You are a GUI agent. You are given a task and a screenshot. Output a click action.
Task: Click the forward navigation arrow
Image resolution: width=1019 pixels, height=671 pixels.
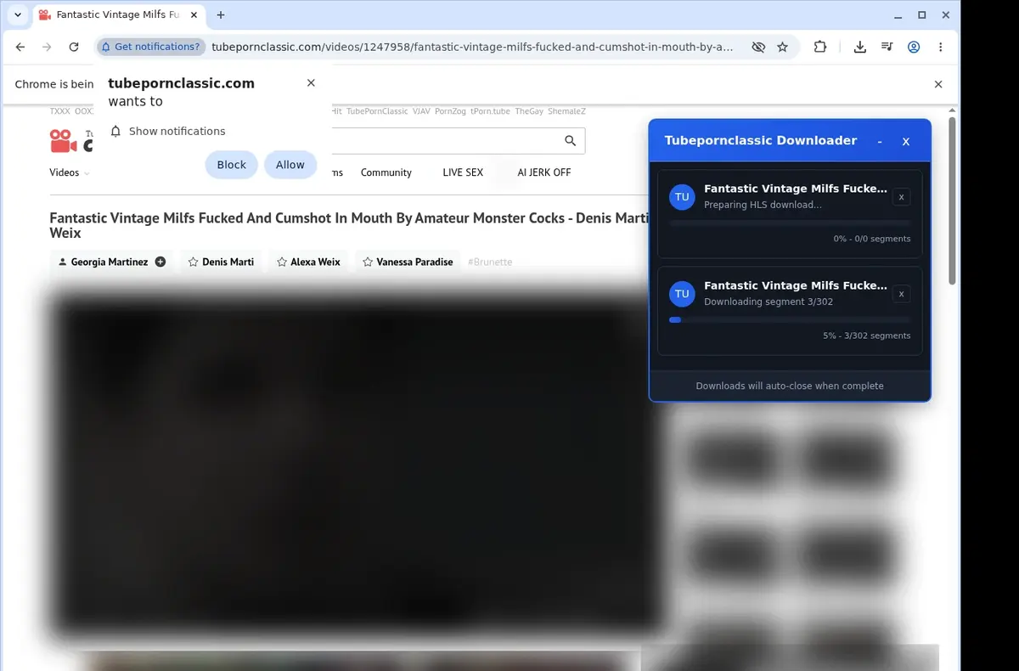47,48
